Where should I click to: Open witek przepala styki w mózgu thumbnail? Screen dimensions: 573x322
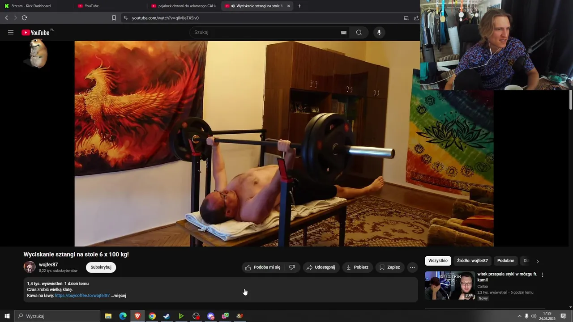coord(450,285)
